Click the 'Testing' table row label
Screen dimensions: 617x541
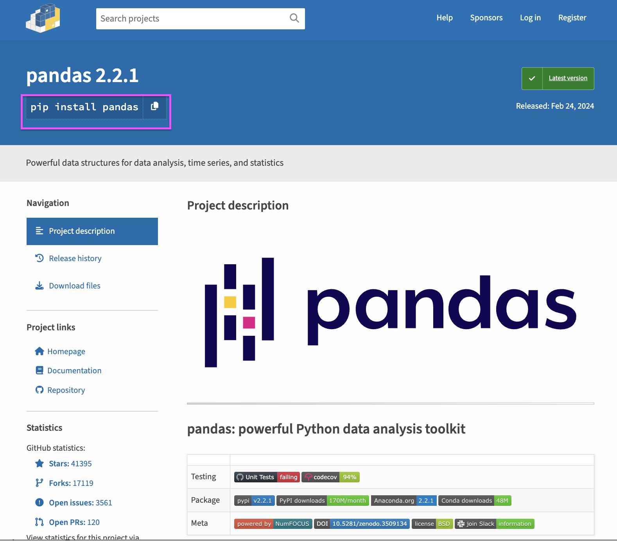[204, 477]
